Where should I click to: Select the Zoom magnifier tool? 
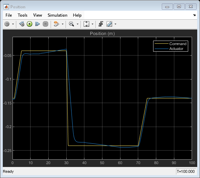pyautogui.click(x=71, y=24)
